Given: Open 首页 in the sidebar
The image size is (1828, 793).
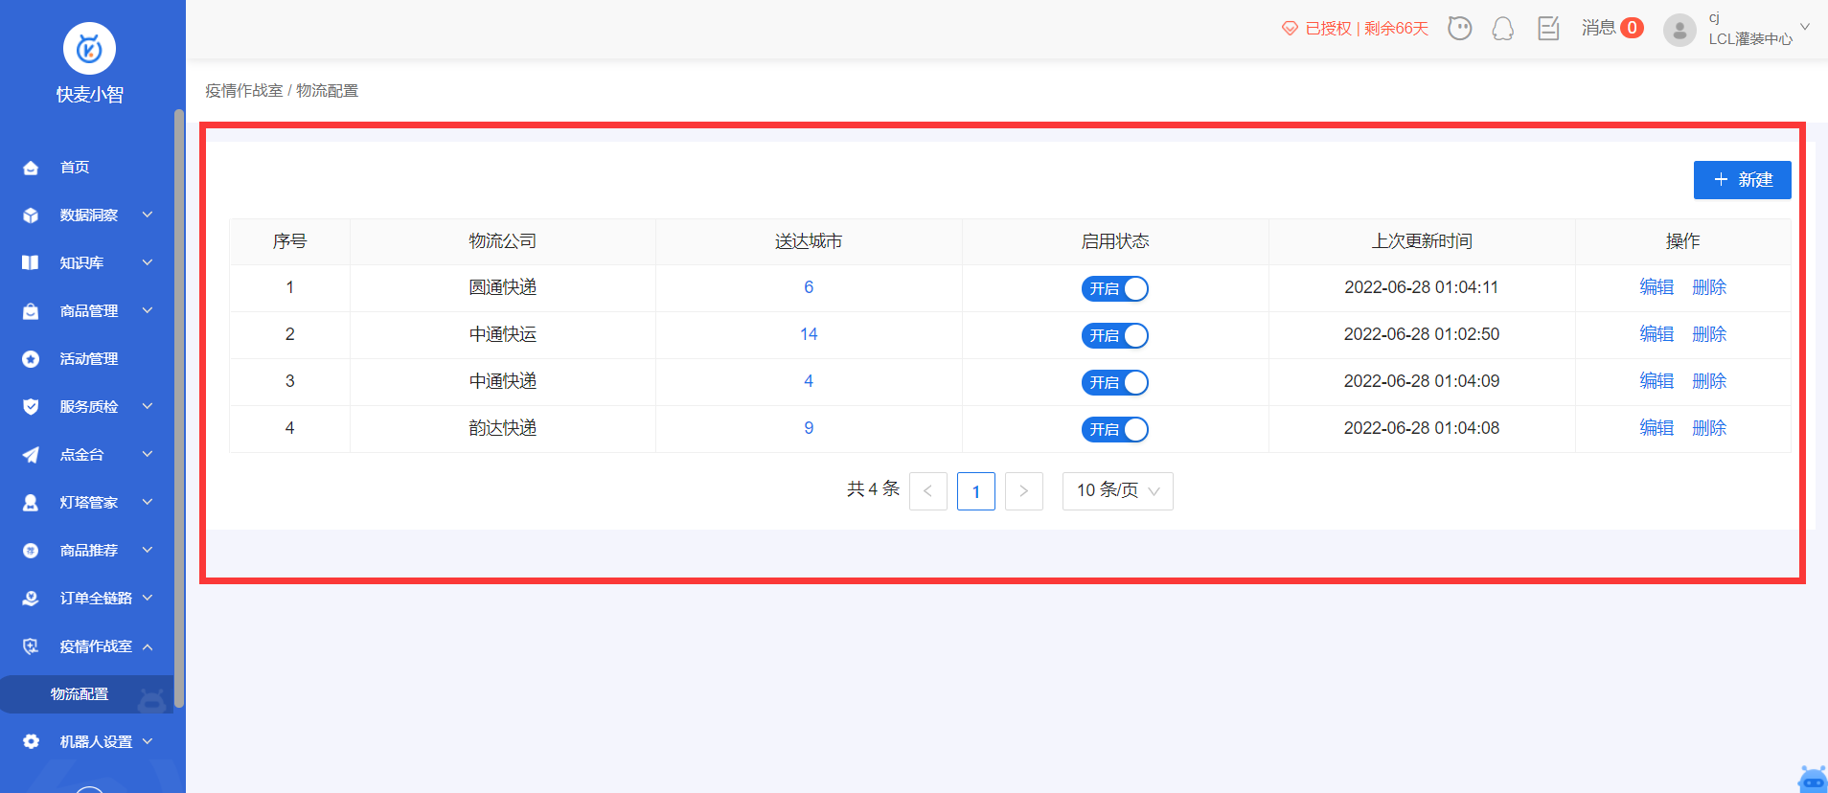Looking at the screenshot, I should point(75,168).
